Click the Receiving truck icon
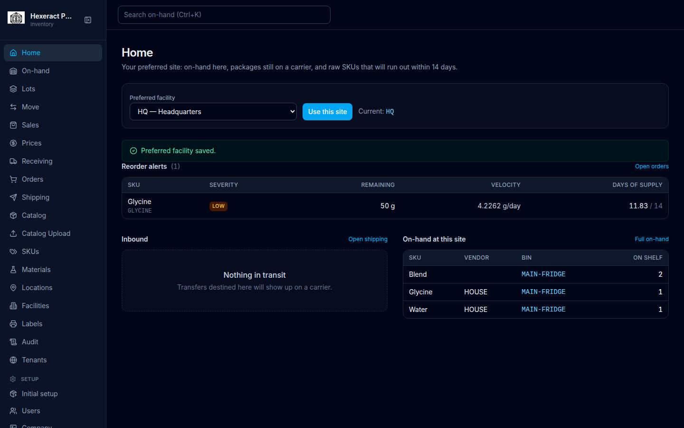The width and height of the screenshot is (684, 428). click(13, 161)
